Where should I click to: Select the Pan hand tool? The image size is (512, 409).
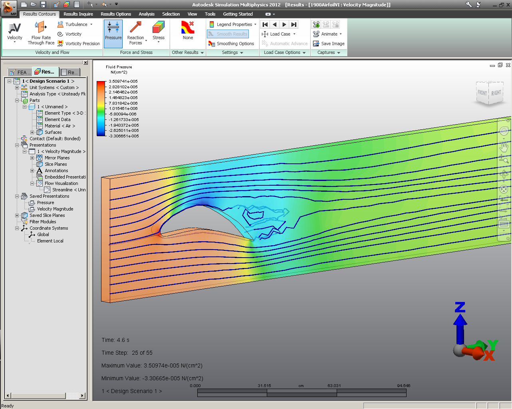(x=504, y=147)
